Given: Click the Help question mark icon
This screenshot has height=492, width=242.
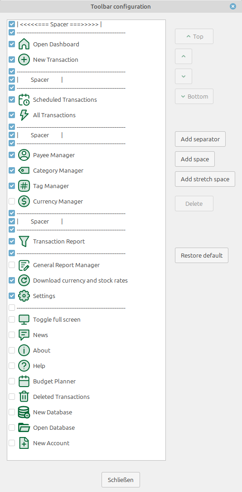Looking at the screenshot, I should [24, 366].
